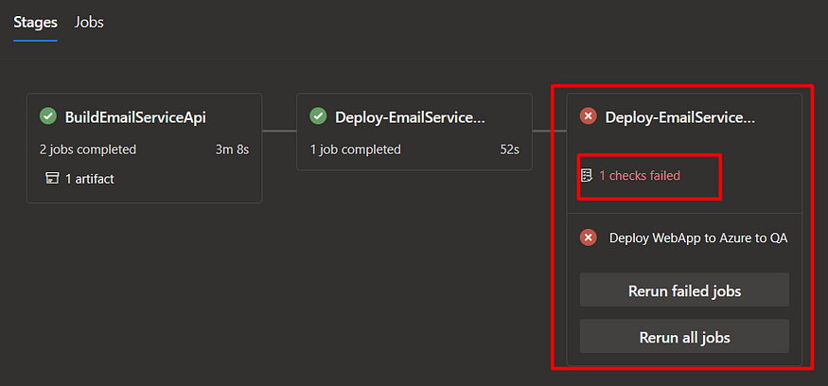Click red error icon beside Deploy WebApp job

point(588,237)
